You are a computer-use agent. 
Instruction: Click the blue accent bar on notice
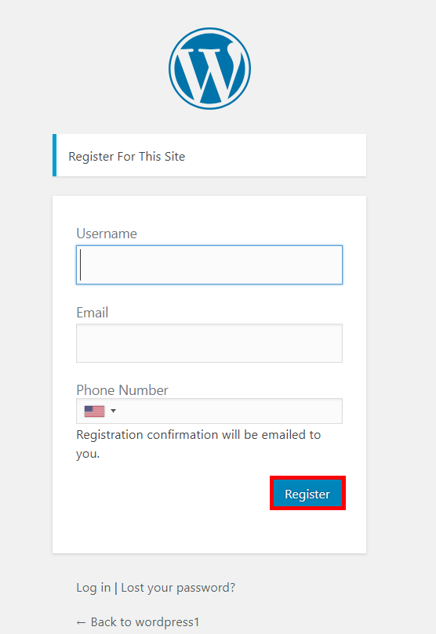[55, 155]
